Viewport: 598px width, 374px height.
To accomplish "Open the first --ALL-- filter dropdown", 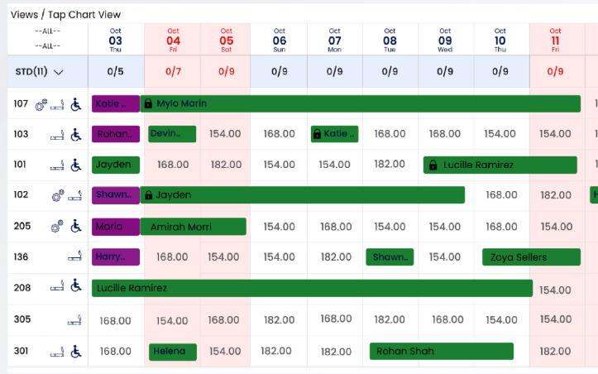I will pyautogui.click(x=48, y=31).
